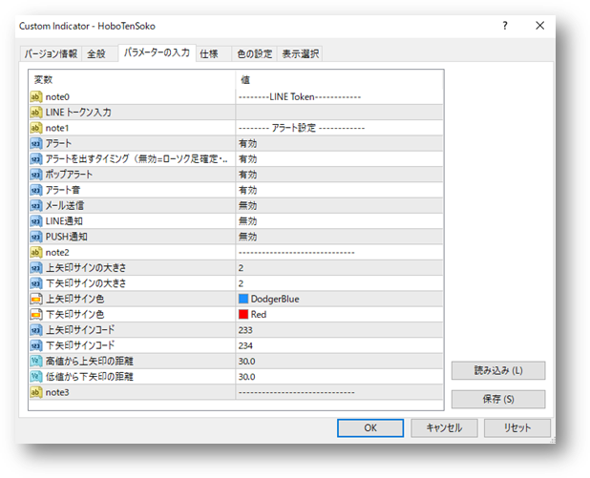The width and height of the screenshot is (590, 478).
Task: Click the dashed value of note3
Action: (x=339, y=393)
